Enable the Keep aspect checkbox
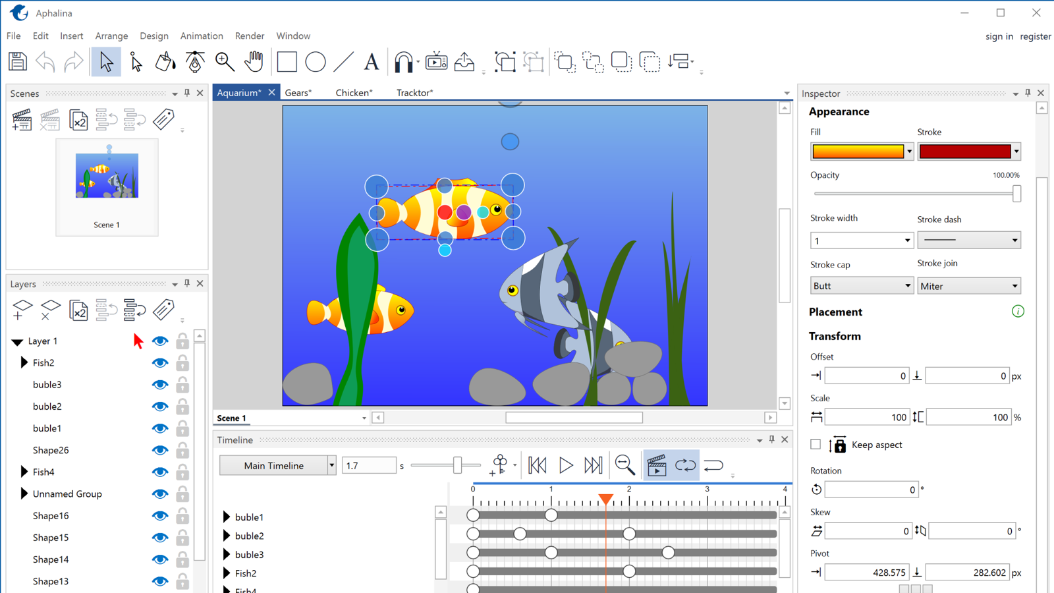This screenshot has height=593, width=1054. click(816, 444)
